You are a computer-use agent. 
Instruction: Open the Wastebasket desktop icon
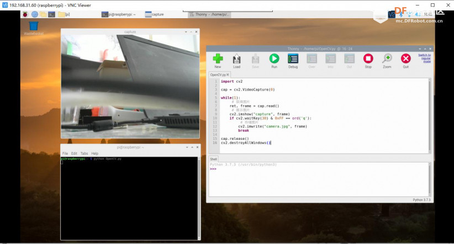tap(34, 26)
